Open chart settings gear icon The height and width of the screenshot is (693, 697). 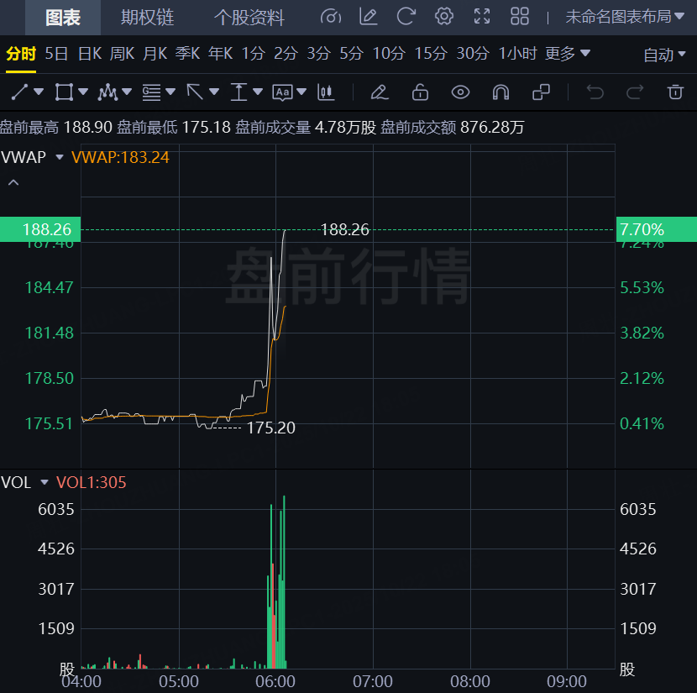pyautogui.click(x=443, y=17)
